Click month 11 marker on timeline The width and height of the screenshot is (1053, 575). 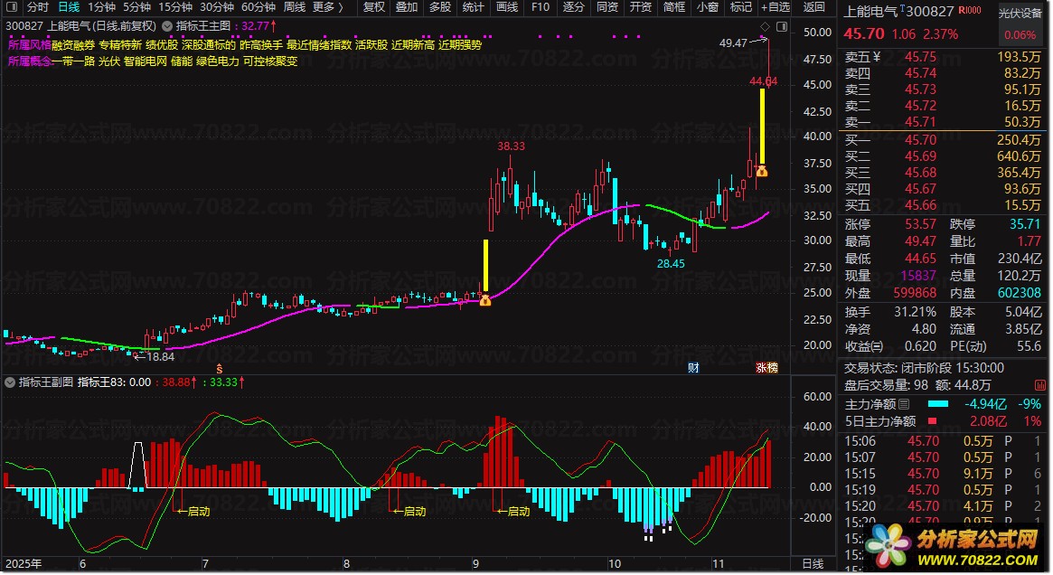(719, 564)
